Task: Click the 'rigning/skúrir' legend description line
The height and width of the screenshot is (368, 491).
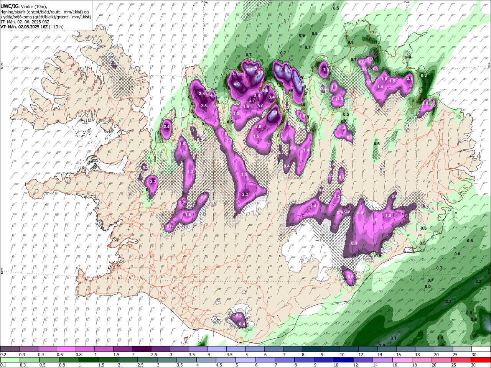Action: 44,11
